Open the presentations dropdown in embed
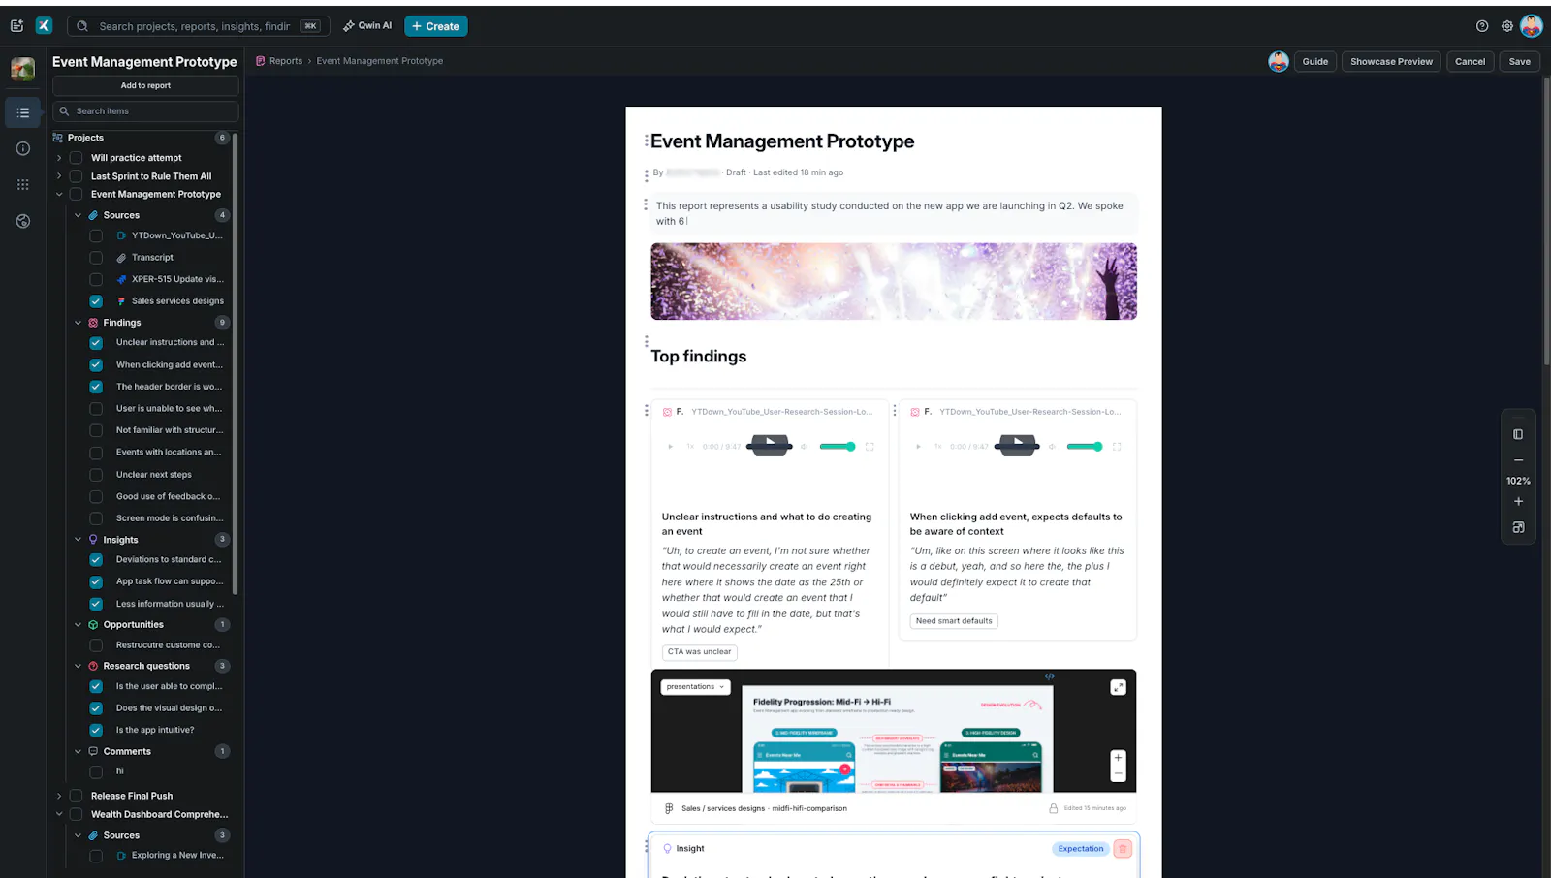Image resolution: width=1551 pixels, height=878 pixels. click(x=696, y=687)
